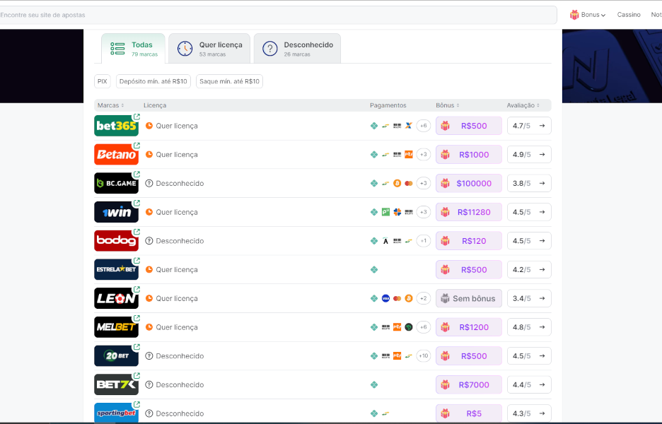Sort by Marcas column

110,105
